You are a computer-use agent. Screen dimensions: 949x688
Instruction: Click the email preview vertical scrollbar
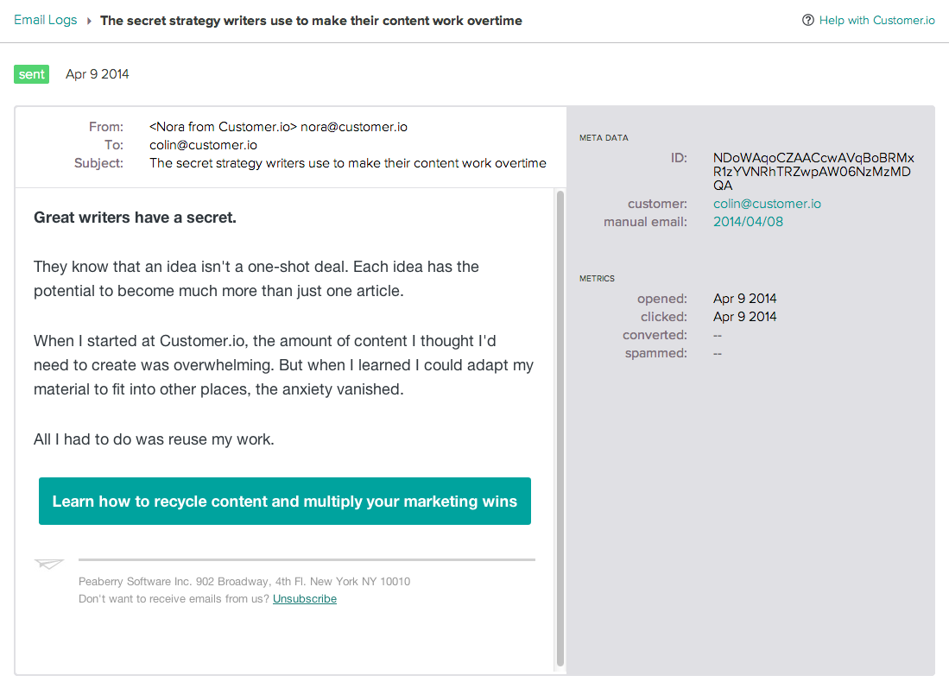(x=560, y=428)
